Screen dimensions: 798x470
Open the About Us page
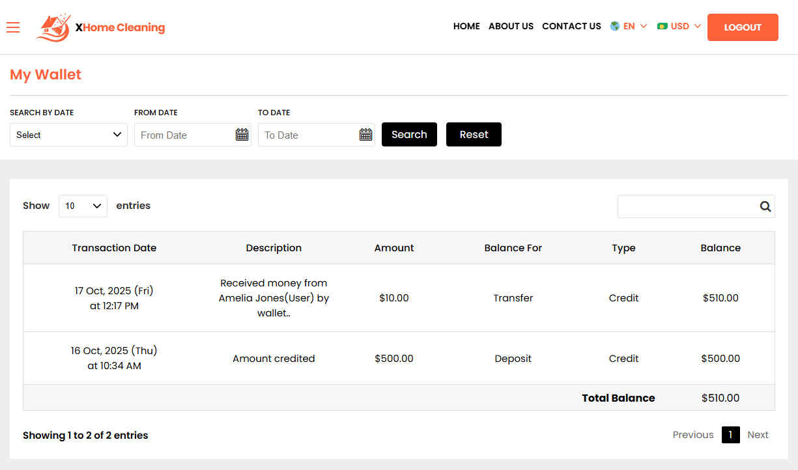511,27
